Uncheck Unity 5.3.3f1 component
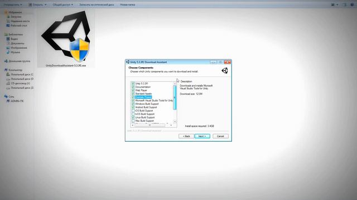Screen dimensions: 357x200 tap(133, 83)
